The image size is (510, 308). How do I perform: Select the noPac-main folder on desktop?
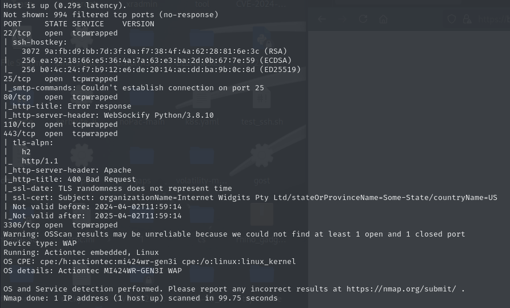pos(142,99)
